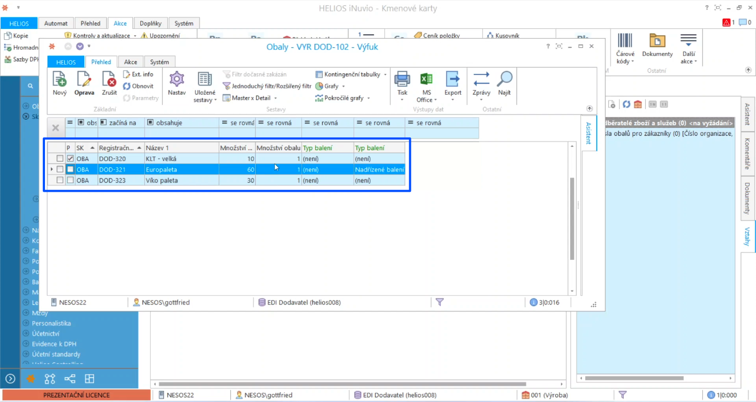Open the Personalistika module in left tree

(x=51, y=323)
